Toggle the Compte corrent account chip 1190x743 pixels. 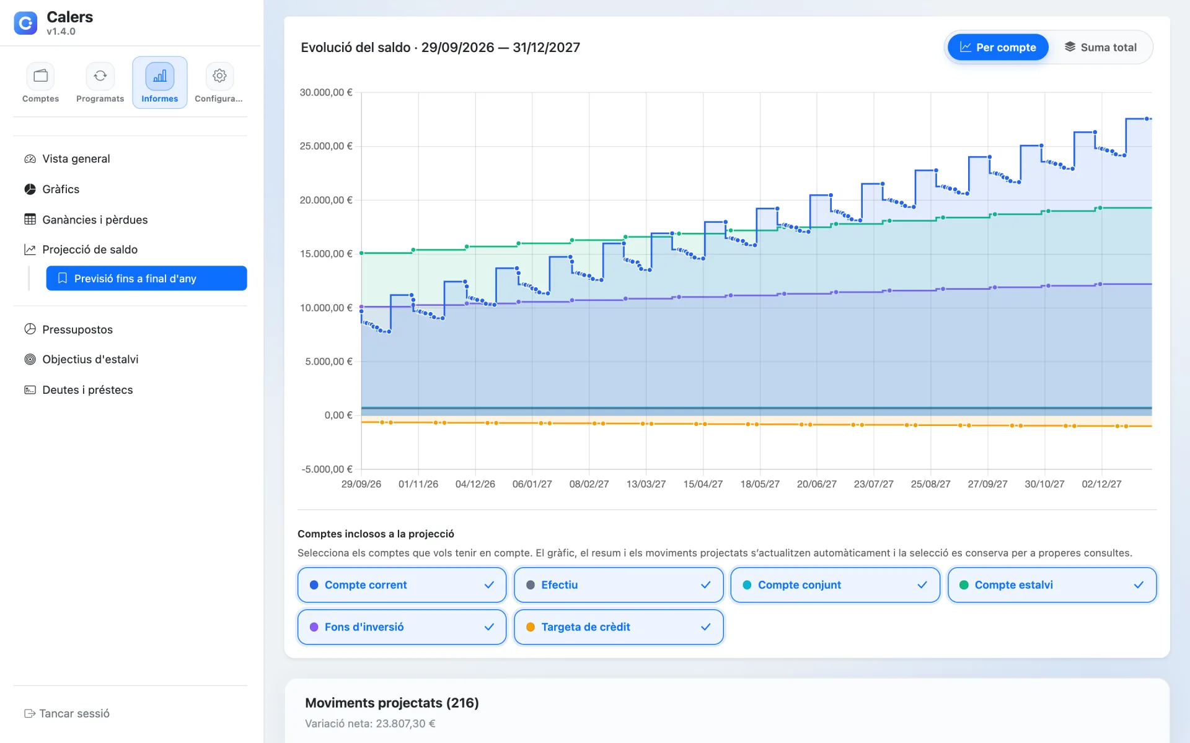(x=402, y=585)
